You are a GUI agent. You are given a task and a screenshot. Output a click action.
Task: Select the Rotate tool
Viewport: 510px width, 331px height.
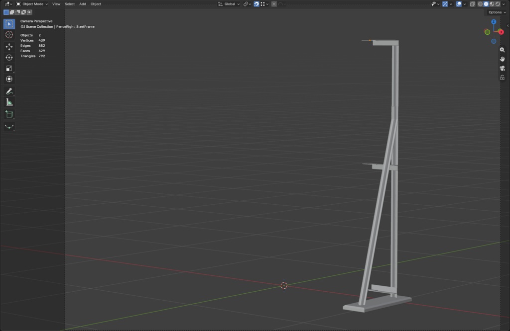(9, 58)
